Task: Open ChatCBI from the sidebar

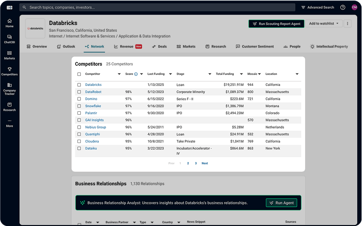Action: [10, 38]
